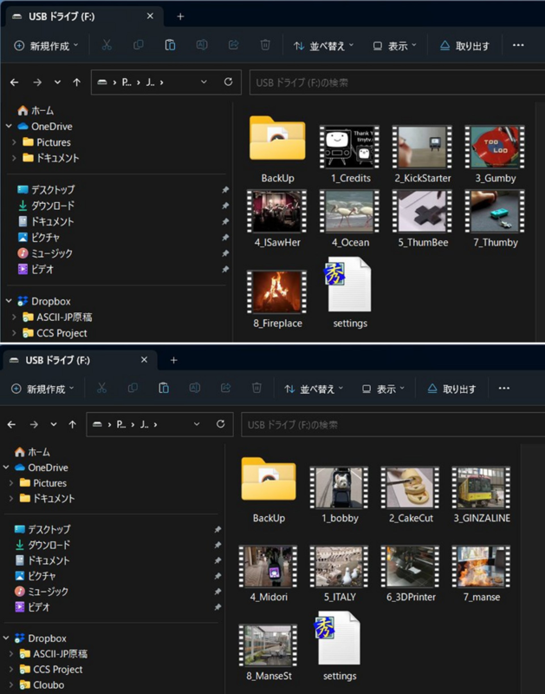545x694 pixels.
Task: Select ミュージック in the lower window sidebar
Action: pyautogui.click(x=50, y=591)
